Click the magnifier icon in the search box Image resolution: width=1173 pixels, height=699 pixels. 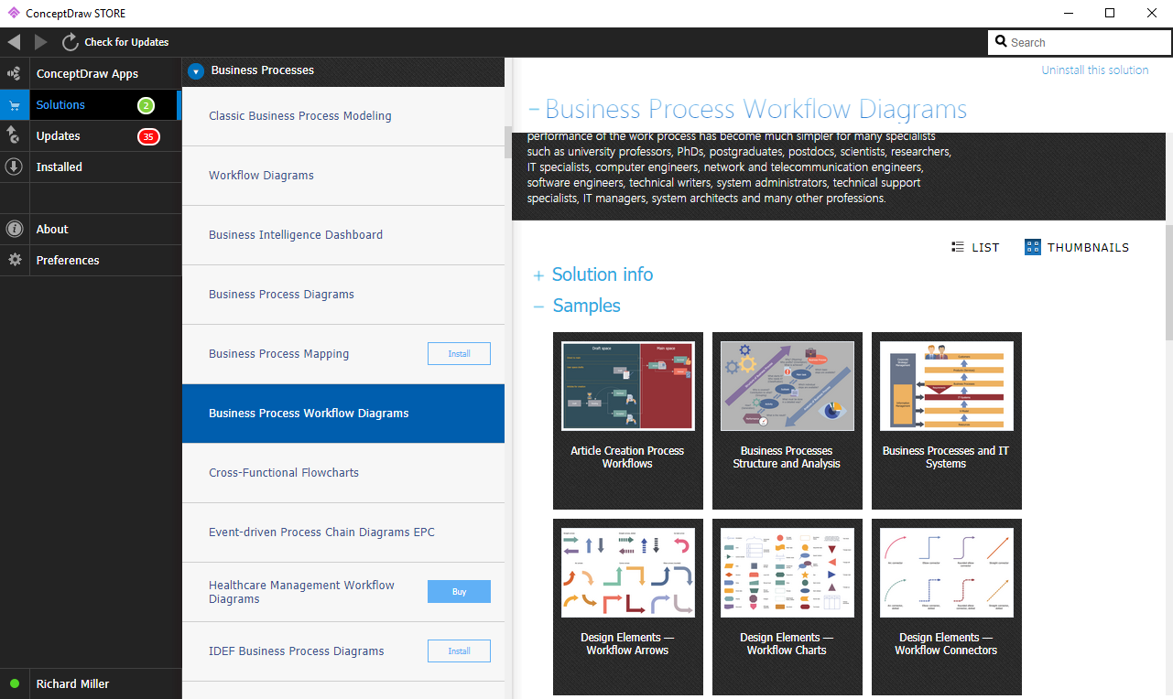pos(1001,42)
